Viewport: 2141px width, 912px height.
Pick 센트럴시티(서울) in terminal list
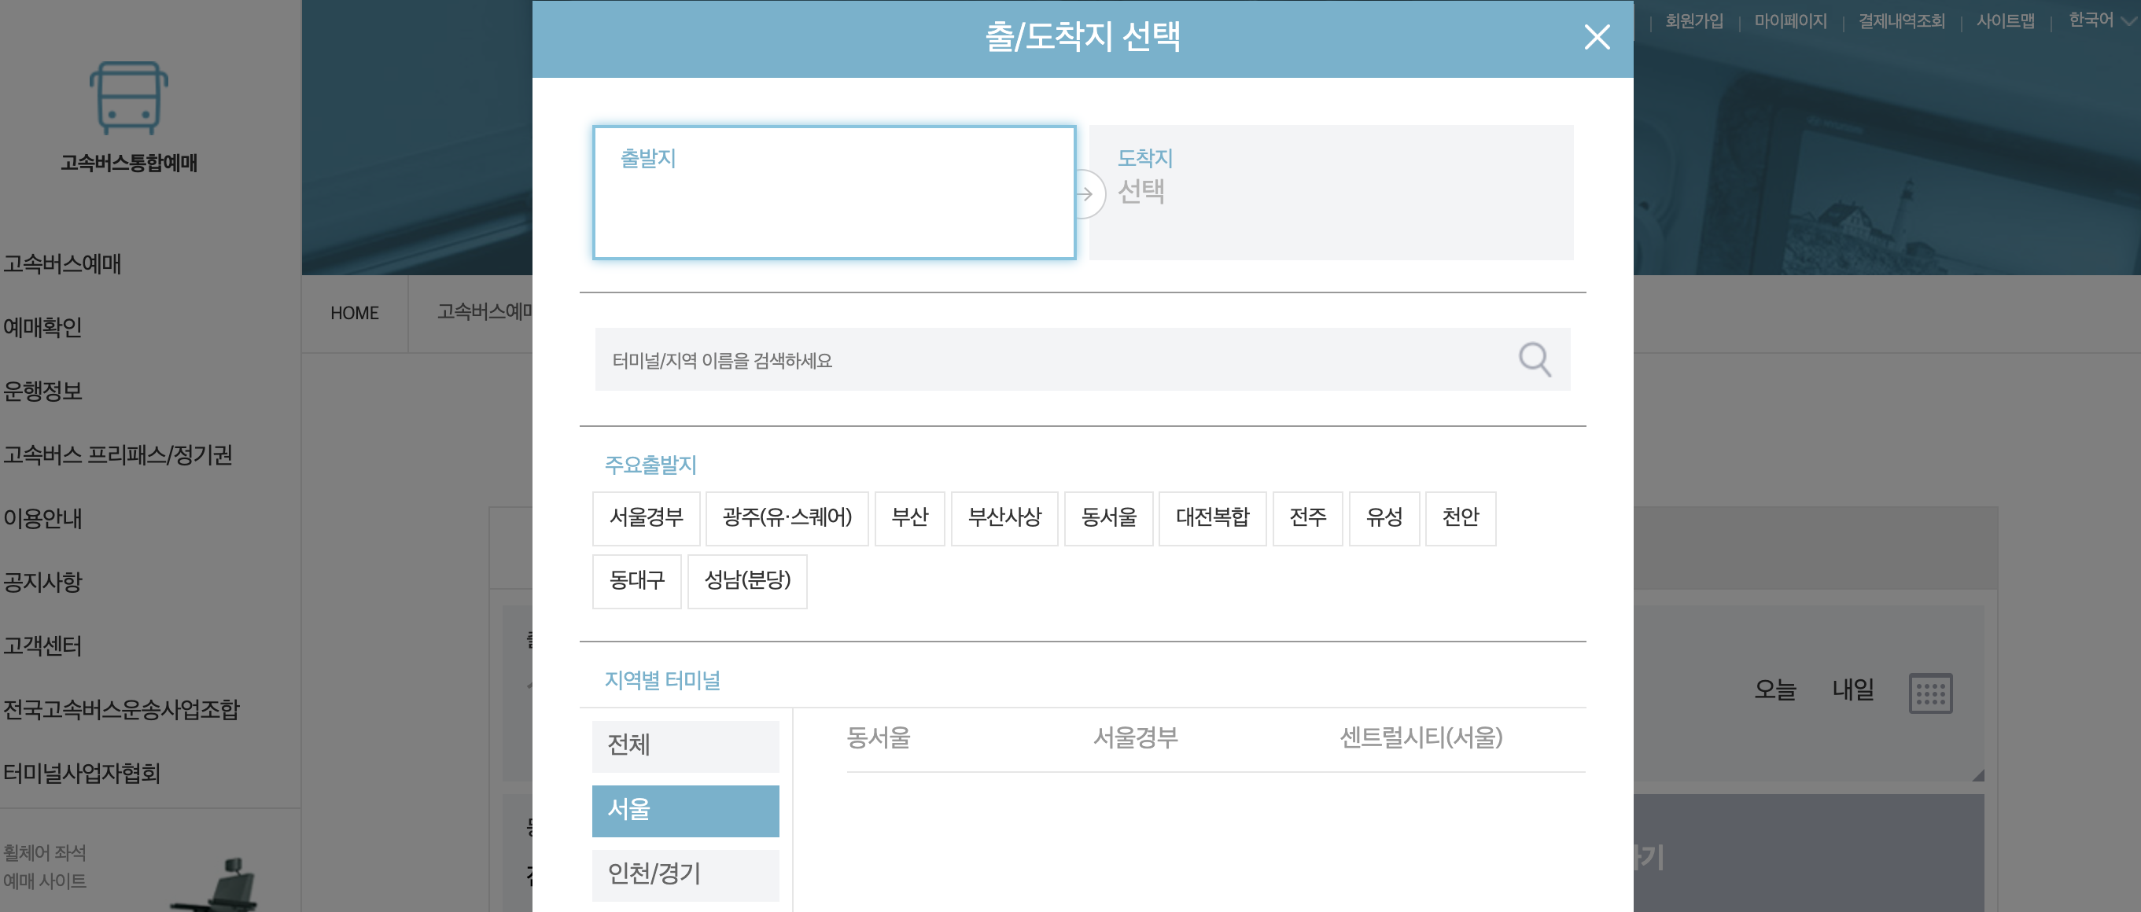click(1421, 737)
